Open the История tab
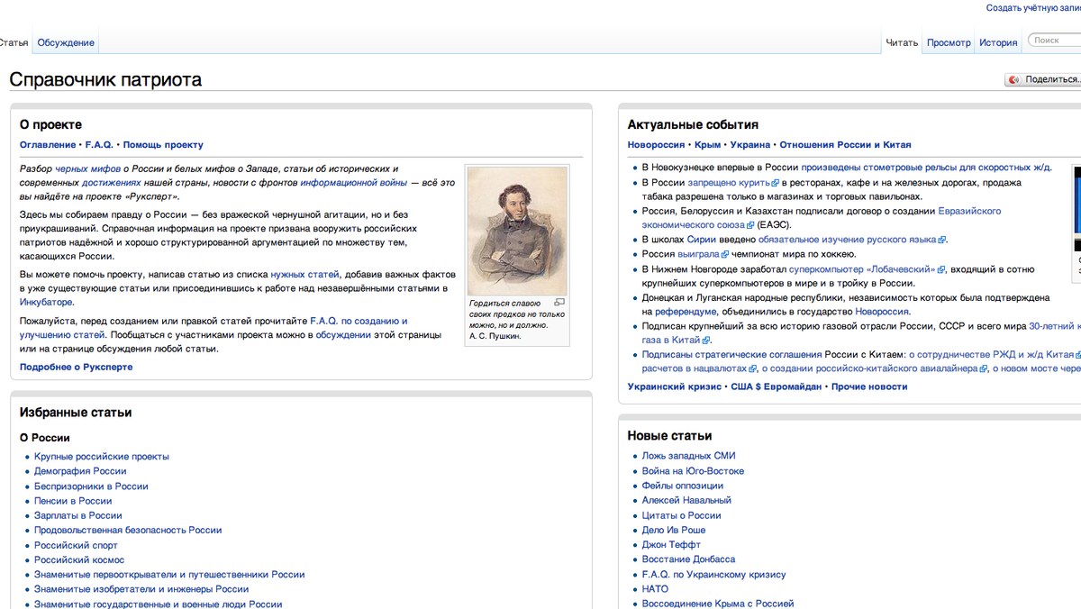The height and width of the screenshot is (609, 1081). coord(998,42)
